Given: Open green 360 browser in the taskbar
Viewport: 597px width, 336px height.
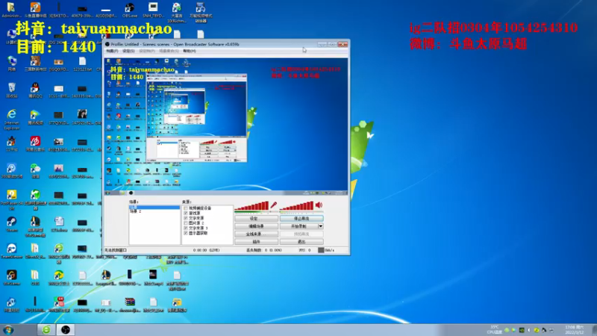Looking at the screenshot, I should click(x=46, y=329).
